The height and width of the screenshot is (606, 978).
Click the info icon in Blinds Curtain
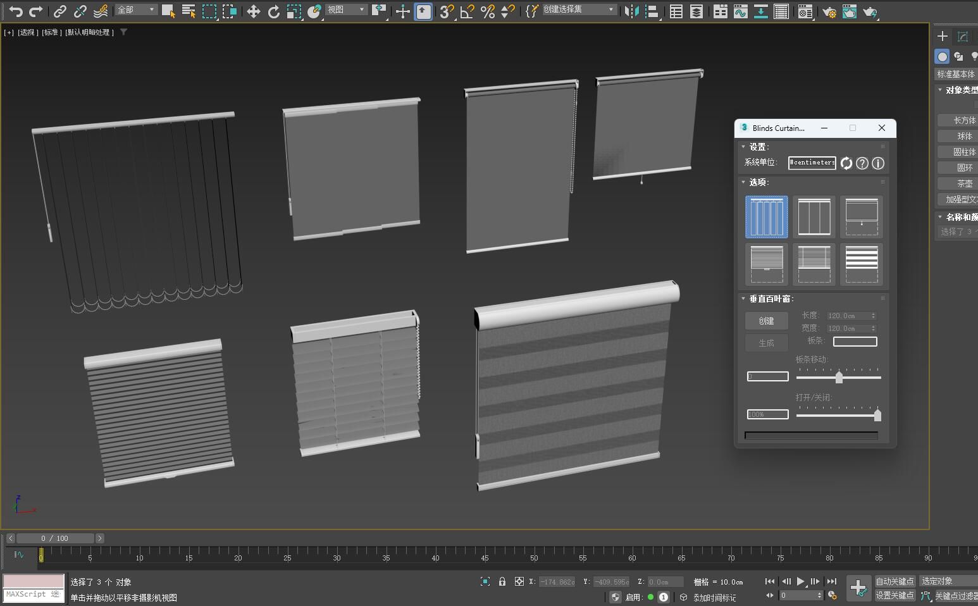coord(878,163)
